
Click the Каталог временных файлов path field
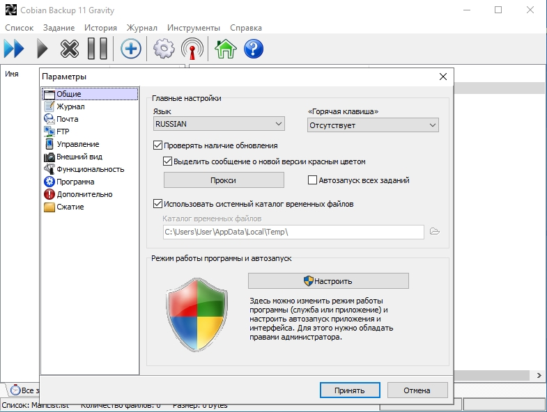click(293, 232)
